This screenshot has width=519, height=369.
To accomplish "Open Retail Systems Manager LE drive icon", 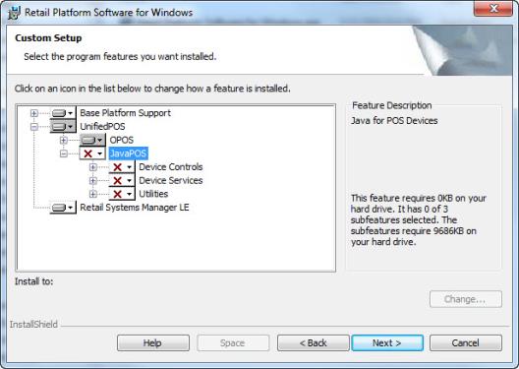I will [63, 208].
